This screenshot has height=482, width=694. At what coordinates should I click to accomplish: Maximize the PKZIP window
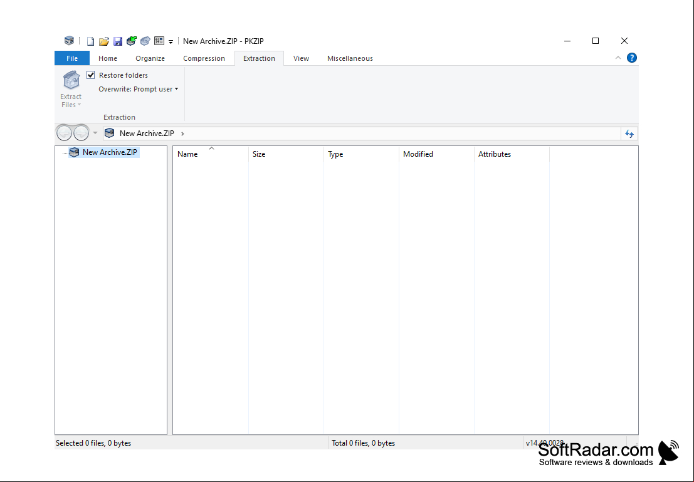pos(596,41)
